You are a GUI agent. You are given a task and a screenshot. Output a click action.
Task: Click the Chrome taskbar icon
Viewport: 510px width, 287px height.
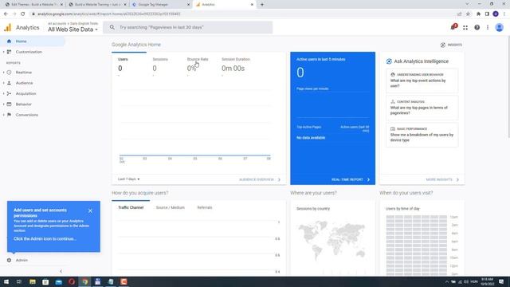tap(85, 281)
